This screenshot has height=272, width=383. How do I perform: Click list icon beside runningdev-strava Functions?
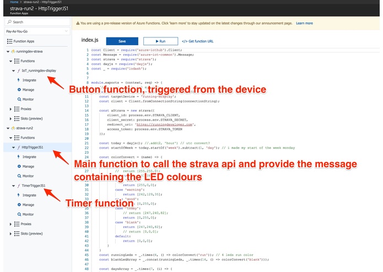[x=17, y=61]
